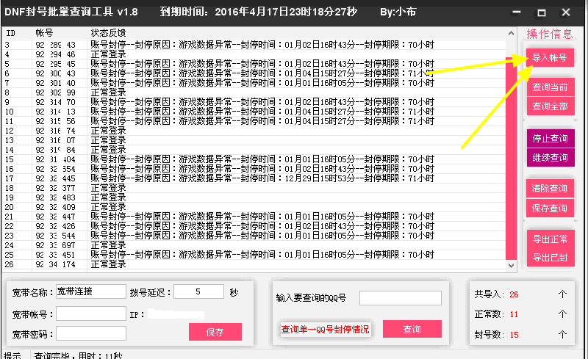Click the list scroll down arrow

click(511, 265)
